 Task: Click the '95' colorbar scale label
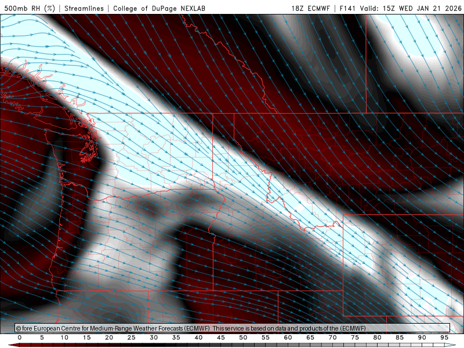444,338
